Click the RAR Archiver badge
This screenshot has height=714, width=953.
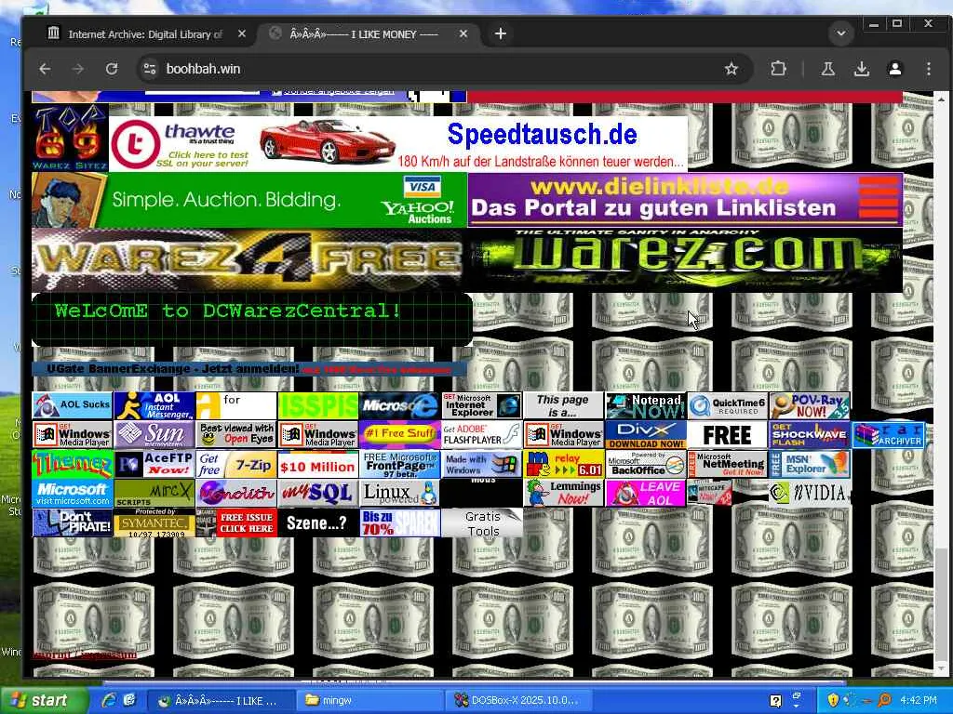pyautogui.click(x=889, y=435)
